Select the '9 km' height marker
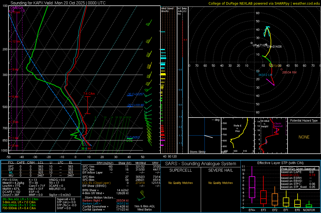Image resolution: width=321 pixels, height=213 pixels. tap(15, 69)
